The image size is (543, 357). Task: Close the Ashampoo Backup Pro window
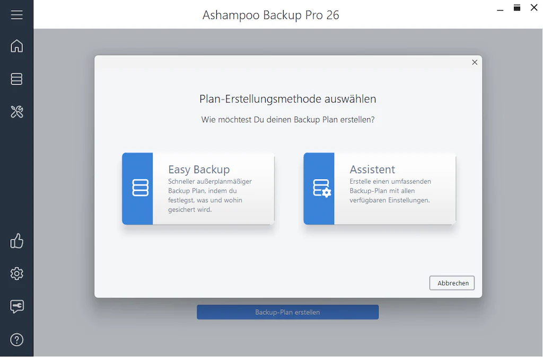point(534,7)
